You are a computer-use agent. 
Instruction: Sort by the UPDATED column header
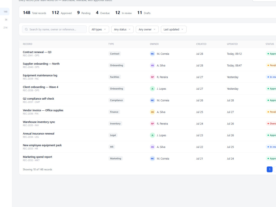coord(232,44)
